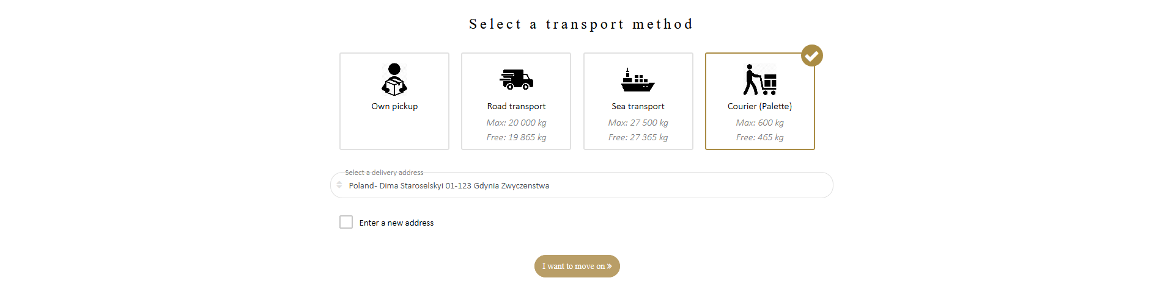The height and width of the screenshot is (286, 1171).
Task: Click the double chevron on move on button
Action: pos(609,266)
